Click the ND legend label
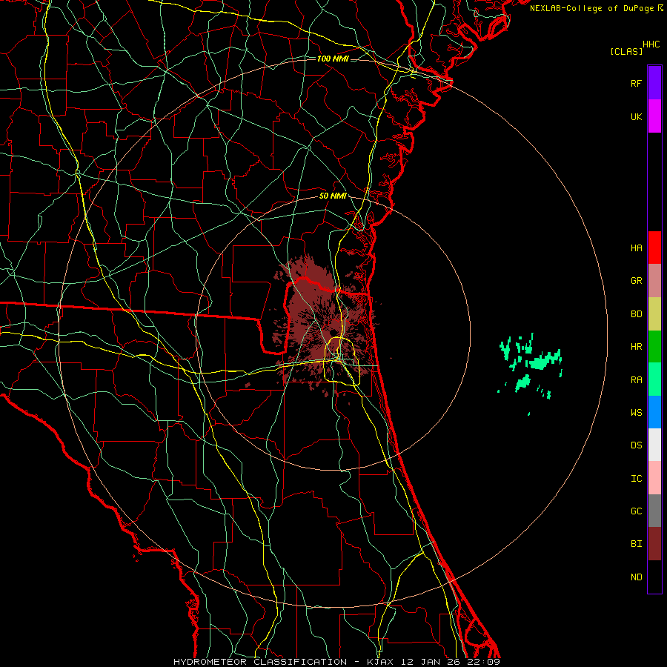Screen dimensions: 667x667 coord(636,577)
